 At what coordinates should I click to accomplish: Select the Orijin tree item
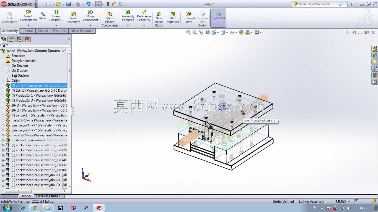[x=15, y=81]
